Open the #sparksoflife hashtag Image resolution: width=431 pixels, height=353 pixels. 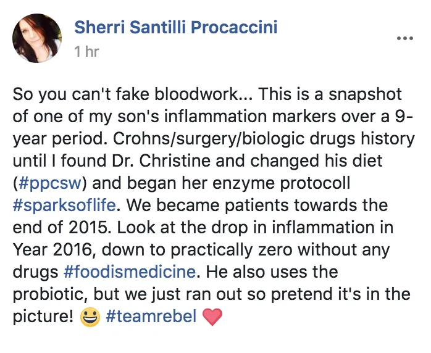(64, 206)
